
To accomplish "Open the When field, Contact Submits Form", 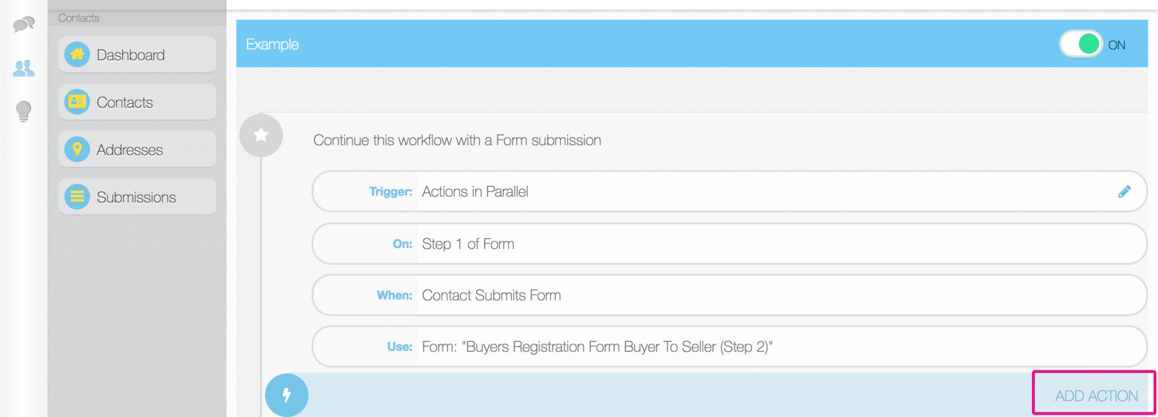I will tap(729, 295).
